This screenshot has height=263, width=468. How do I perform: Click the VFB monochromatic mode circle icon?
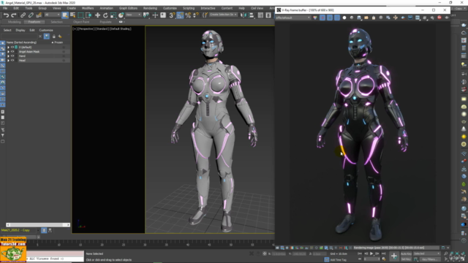tap(352, 18)
